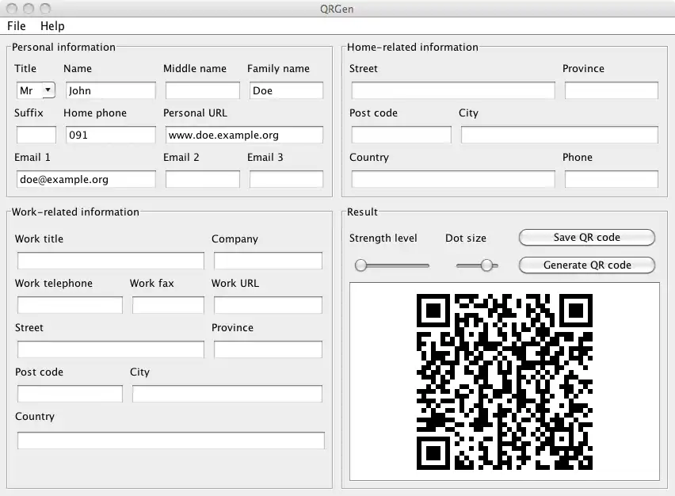The image size is (675, 496).
Task: Click the Generate QR code button
Action: (x=587, y=265)
